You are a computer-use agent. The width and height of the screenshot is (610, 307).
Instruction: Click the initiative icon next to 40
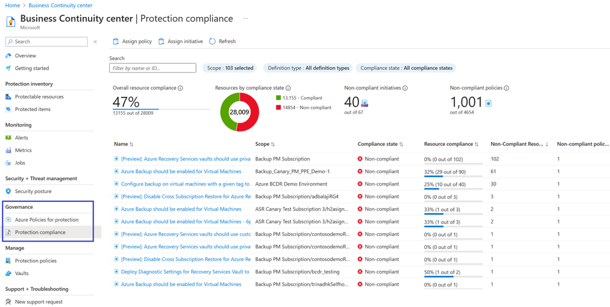(x=365, y=103)
